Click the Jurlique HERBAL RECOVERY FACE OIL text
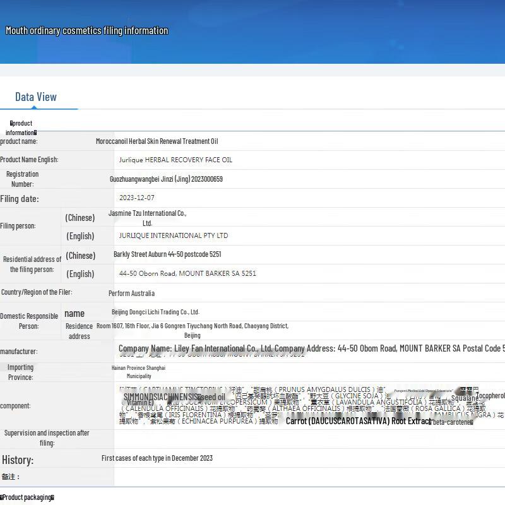This screenshot has width=505, height=505. pyautogui.click(x=175, y=160)
